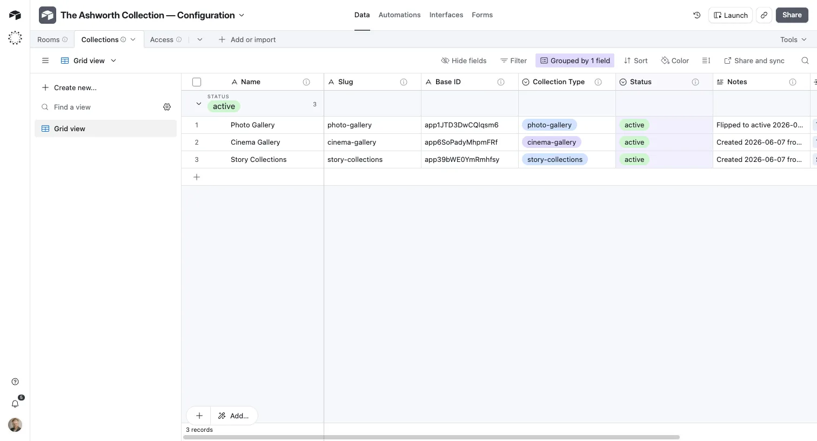This screenshot has width=817, height=441.
Task: Open view settings gear icon
Action: tap(167, 107)
